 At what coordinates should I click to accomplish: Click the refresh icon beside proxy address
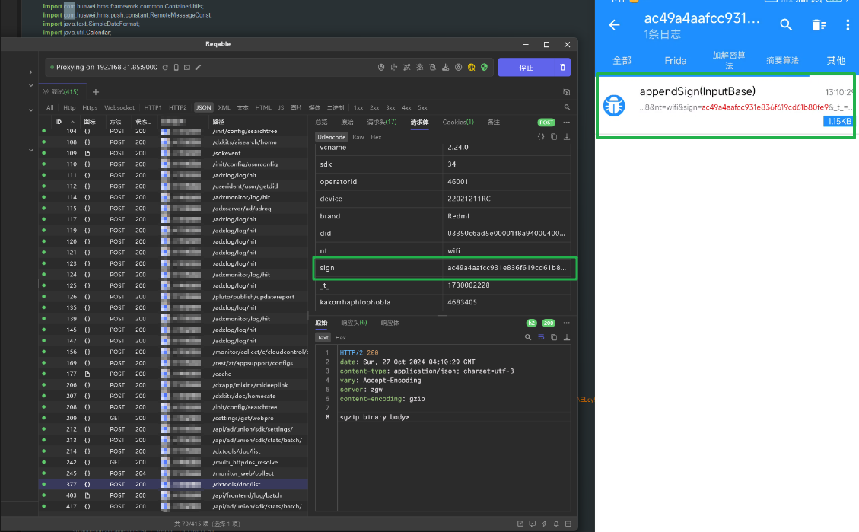(x=165, y=68)
